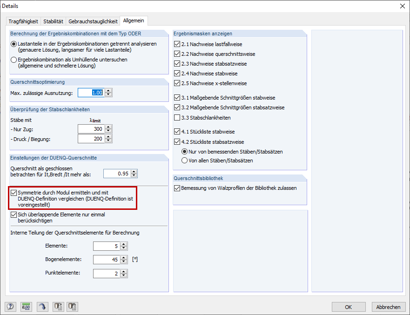This screenshot has width=410, height=315.
Task: Reset settings with the blue arrow icon
Action: click(x=42, y=307)
